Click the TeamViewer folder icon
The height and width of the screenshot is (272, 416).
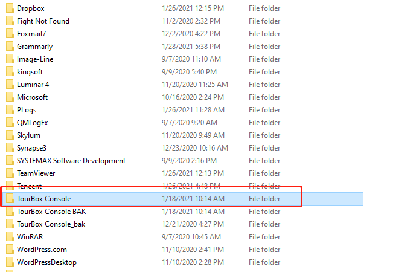coord(10,173)
